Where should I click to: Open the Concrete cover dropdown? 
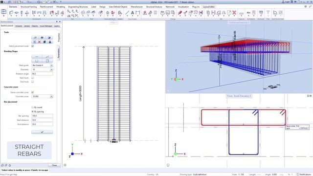pos(51,96)
